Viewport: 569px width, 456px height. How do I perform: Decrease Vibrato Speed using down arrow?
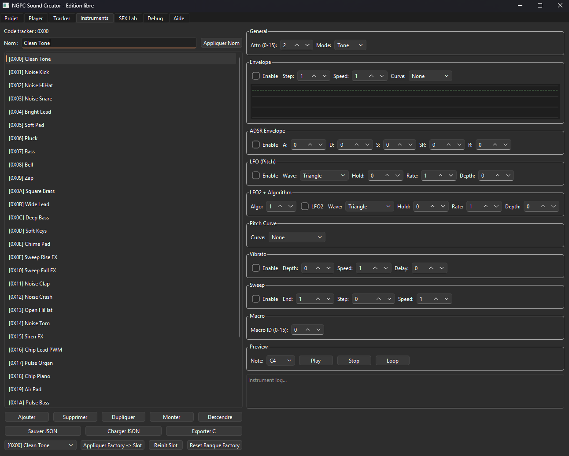click(386, 268)
